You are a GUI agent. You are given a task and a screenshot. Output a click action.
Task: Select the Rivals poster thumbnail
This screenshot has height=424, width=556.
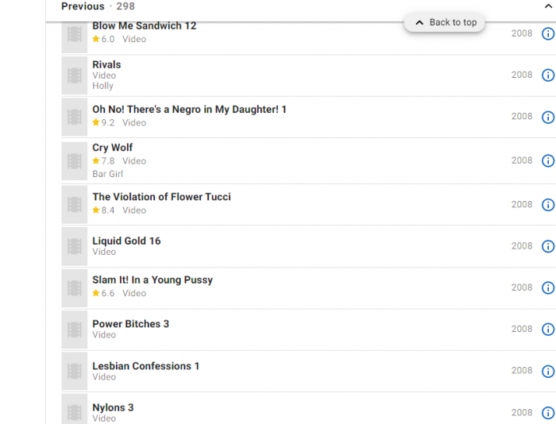coord(75,75)
